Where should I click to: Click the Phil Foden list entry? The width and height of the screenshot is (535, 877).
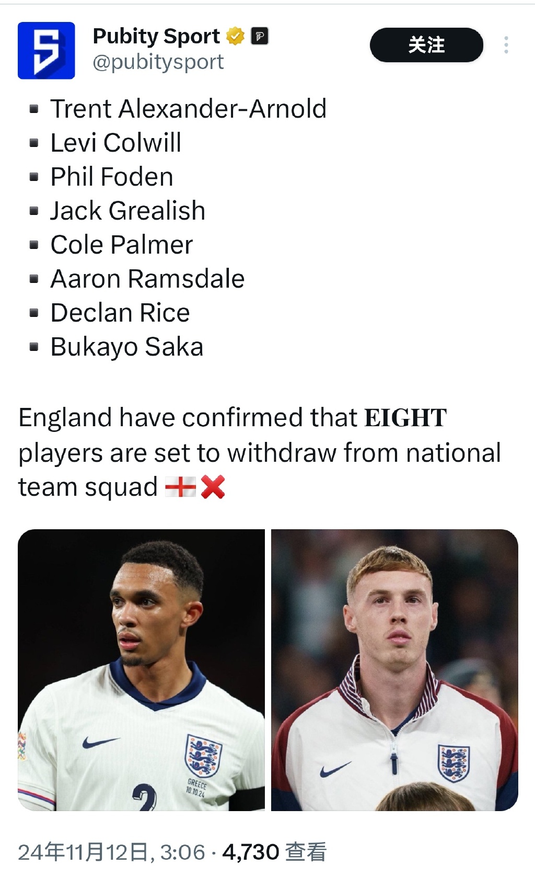[112, 177]
